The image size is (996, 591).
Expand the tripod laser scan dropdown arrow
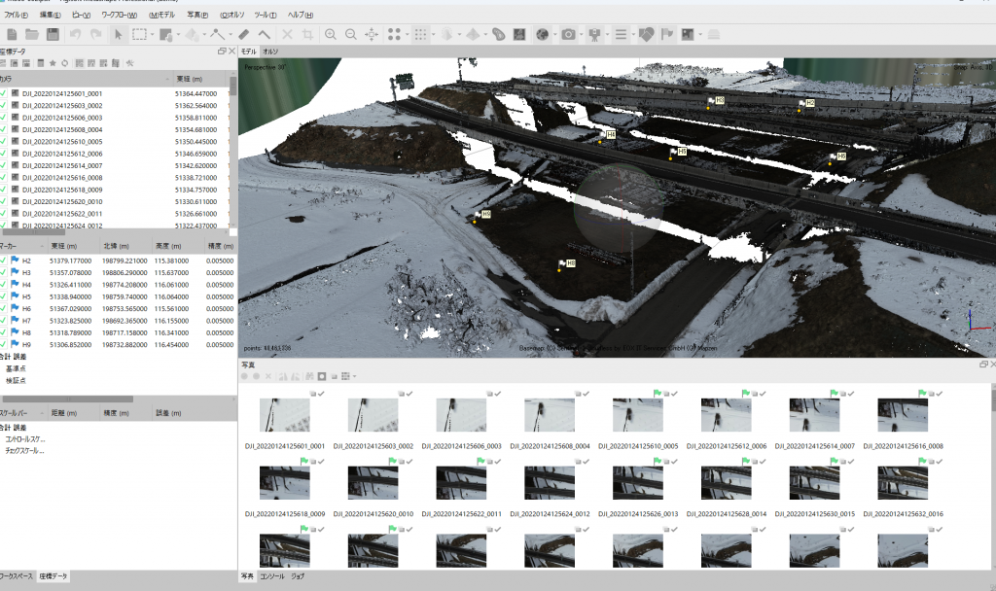point(607,35)
